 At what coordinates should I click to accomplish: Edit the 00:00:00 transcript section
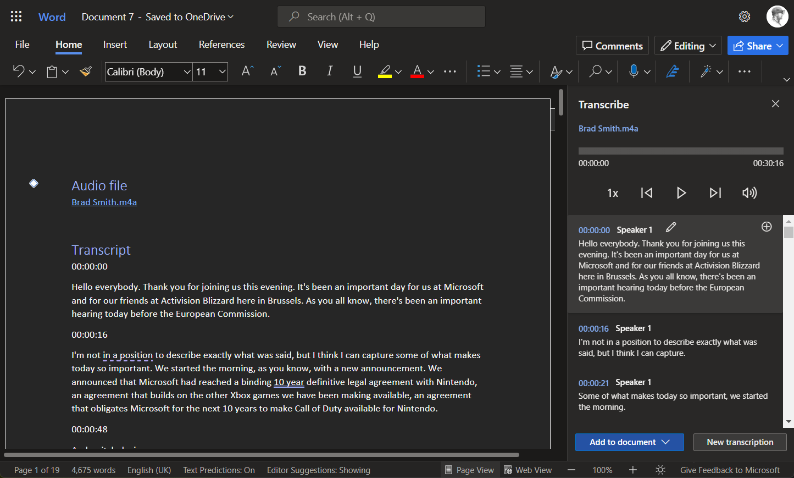coord(671,227)
